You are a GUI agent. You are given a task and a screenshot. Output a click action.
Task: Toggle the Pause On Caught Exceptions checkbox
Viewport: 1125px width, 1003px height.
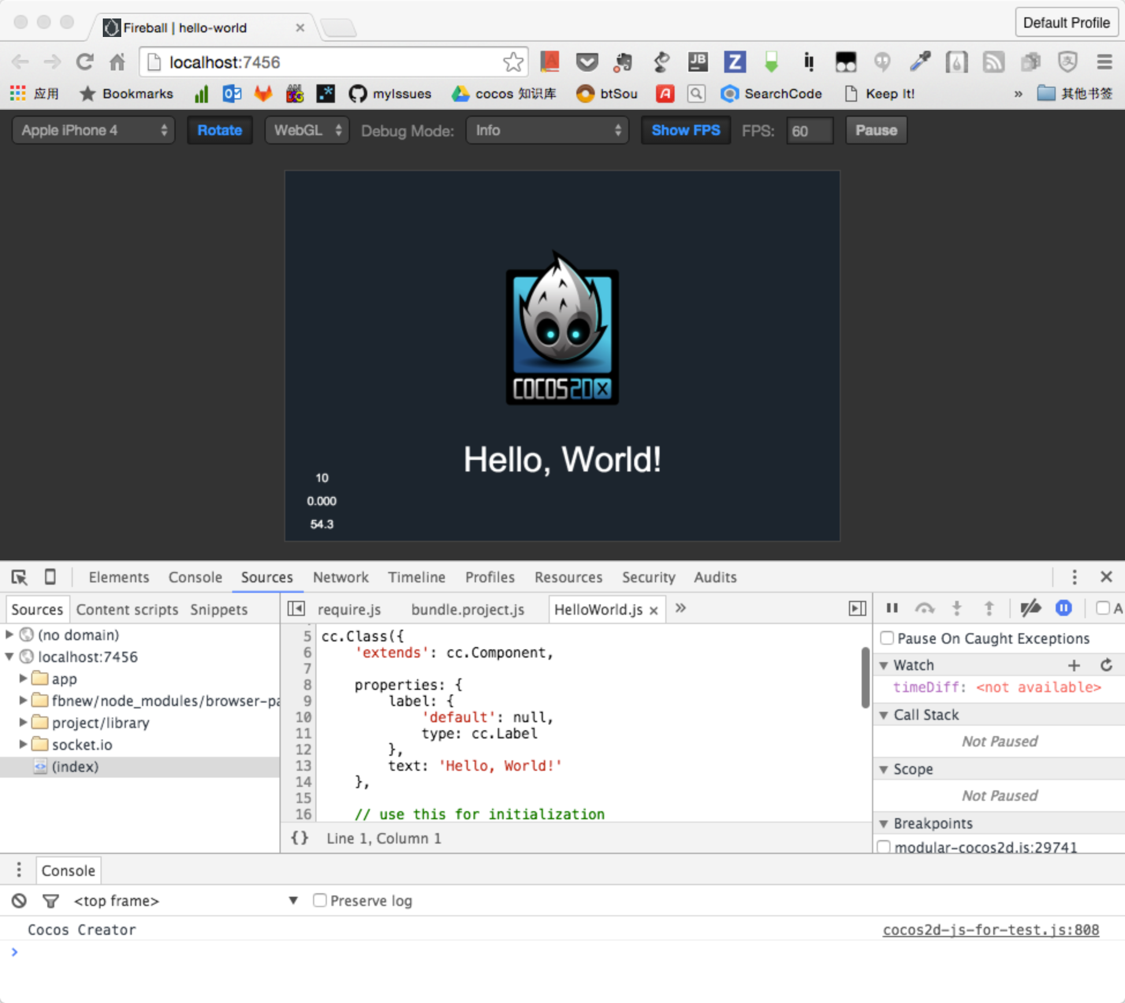(886, 638)
